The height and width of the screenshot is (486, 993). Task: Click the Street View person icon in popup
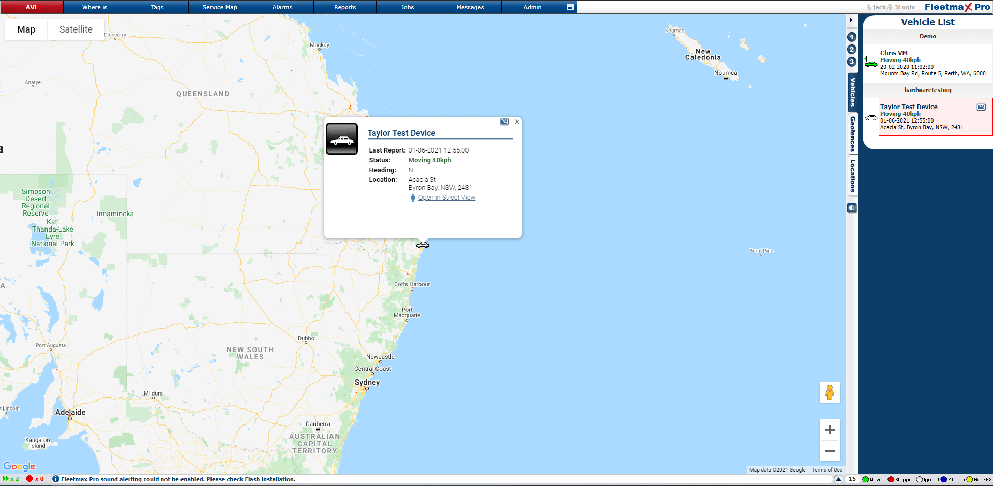[x=413, y=198]
